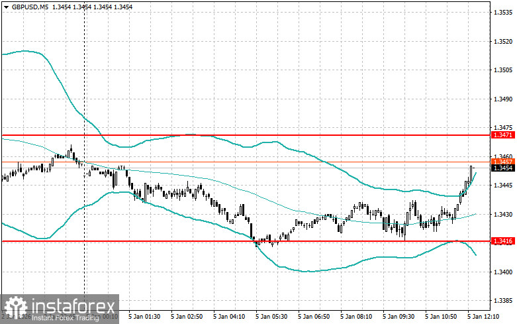Select the 5 Jan 10:50 time label
The image size is (517, 324).
(441, 317)
